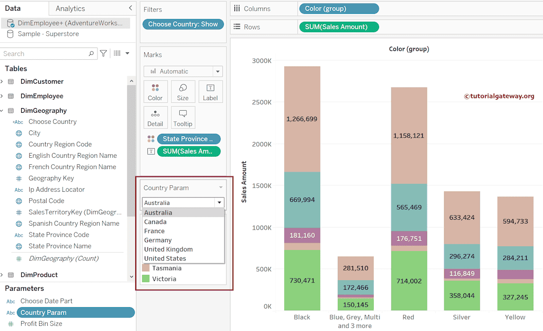The width and height of the screenshot is (543, 331).
Task: Click the Choose Country: Show filter pill
Action: point(183,24)
